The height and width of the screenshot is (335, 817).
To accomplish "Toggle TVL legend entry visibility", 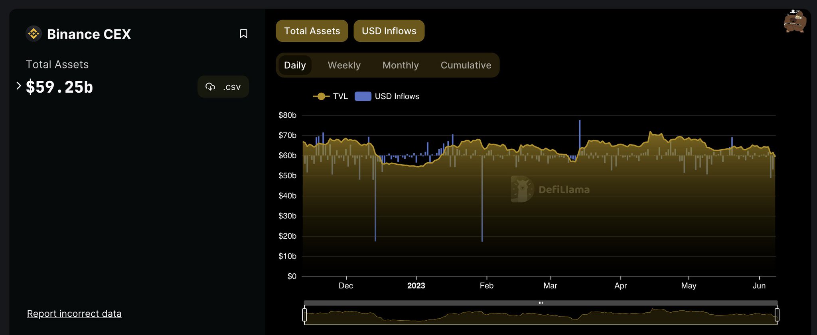I will tap(330, 96).
